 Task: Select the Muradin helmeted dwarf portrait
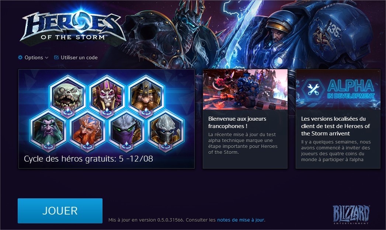click(x=146, y=95)
